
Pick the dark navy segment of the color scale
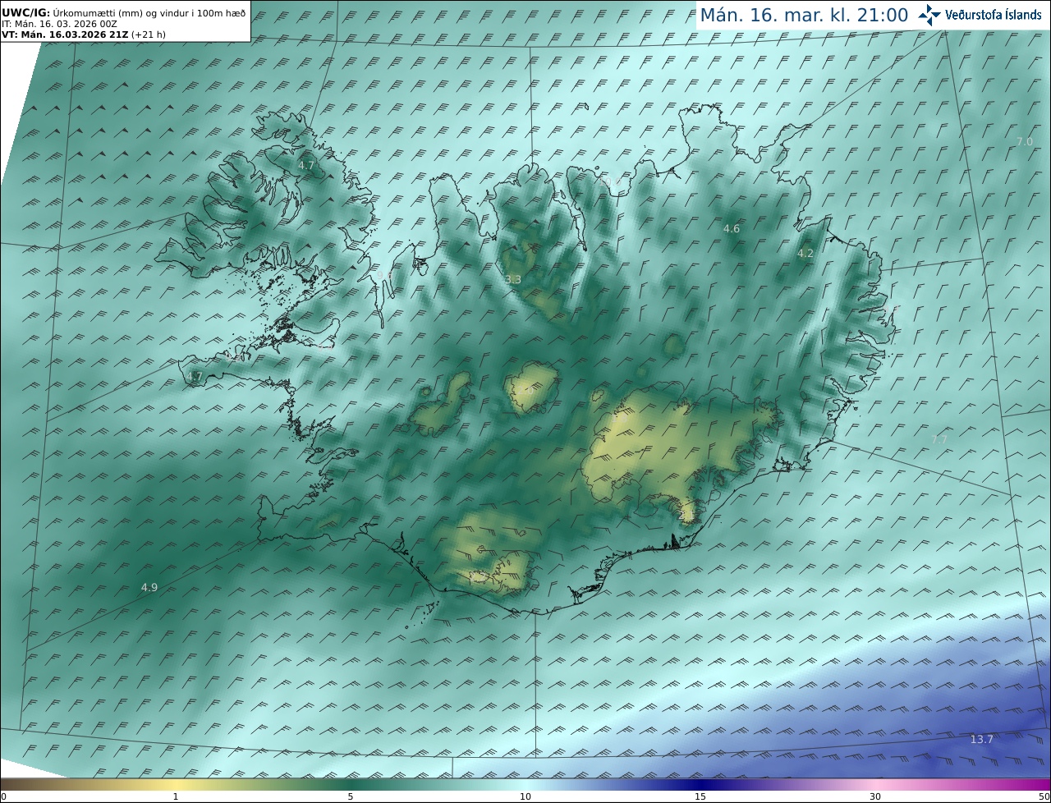(700, 785)
